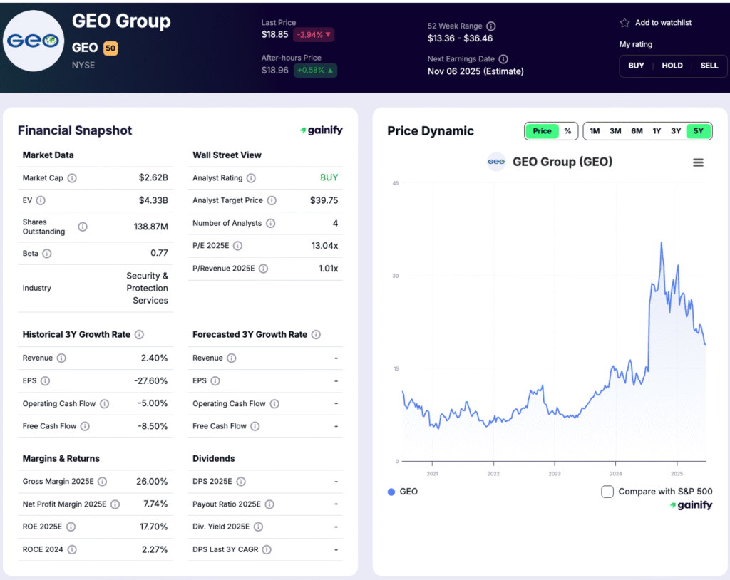Click info icon beside Analyst Target Price
The height and width of the screenshot is (580, 730).
[x=272, y=201]
